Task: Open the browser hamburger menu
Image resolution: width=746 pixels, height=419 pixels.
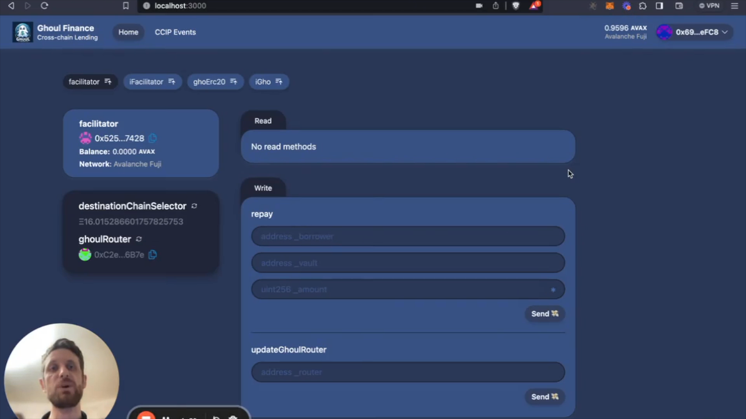Action: (734, 6)
